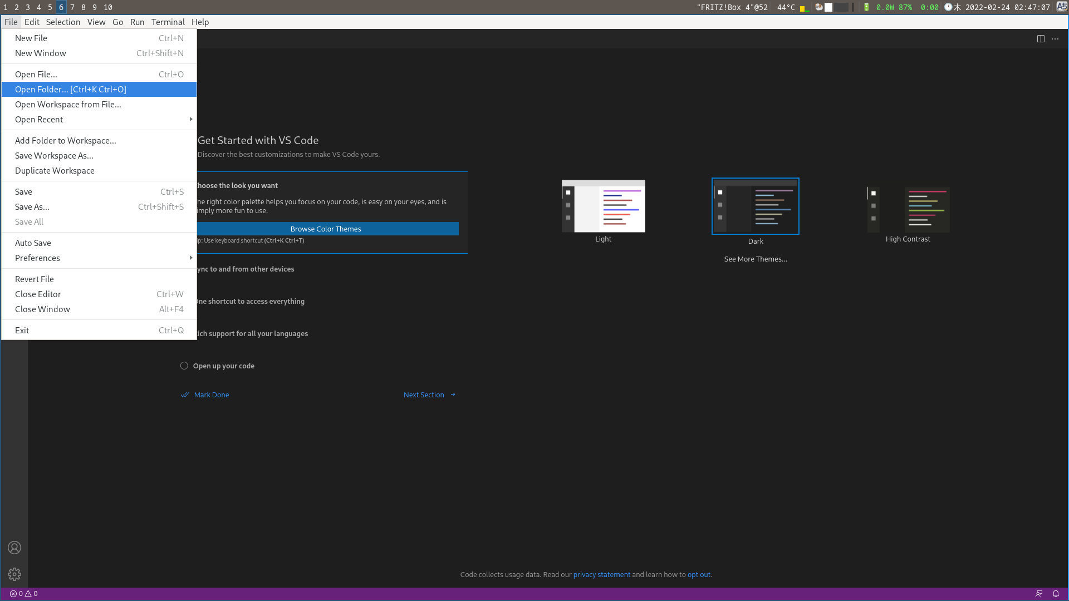The width and height of the screenshot is (1069, 601).
Task: Open the Accounts icon in activity bar
Action: 14,548
